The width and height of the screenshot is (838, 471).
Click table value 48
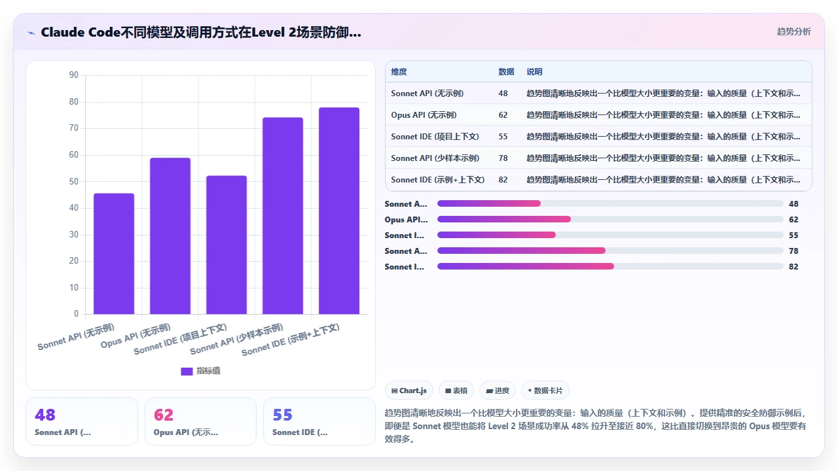[503, 94]
